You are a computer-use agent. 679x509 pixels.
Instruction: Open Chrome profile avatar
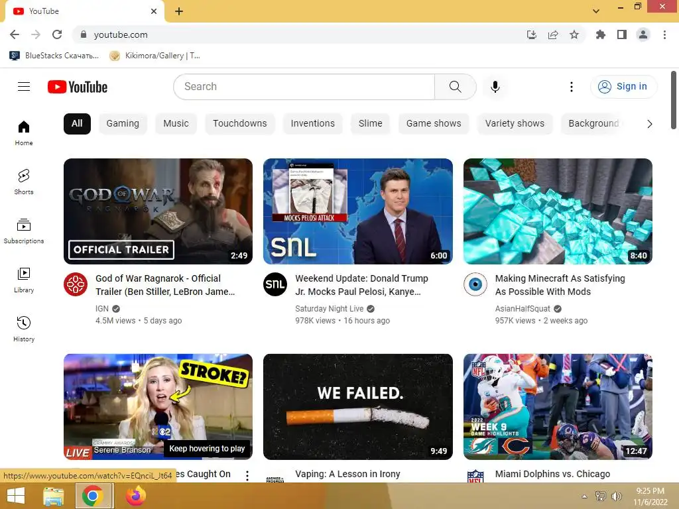[643, 34]
